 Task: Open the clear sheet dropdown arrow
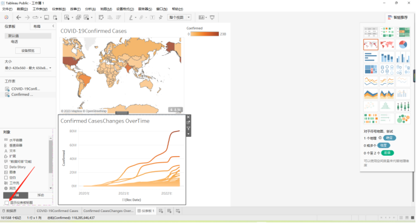click(92, 18)
